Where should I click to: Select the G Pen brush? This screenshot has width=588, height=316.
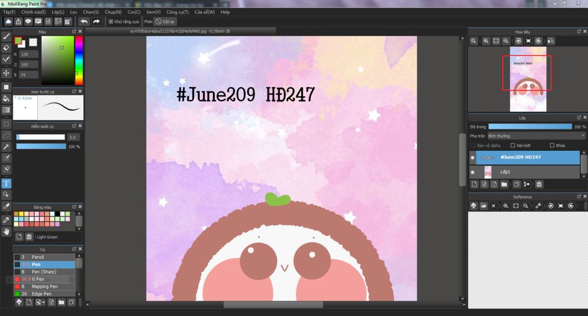pyautogui.click(x=44, y=279)
